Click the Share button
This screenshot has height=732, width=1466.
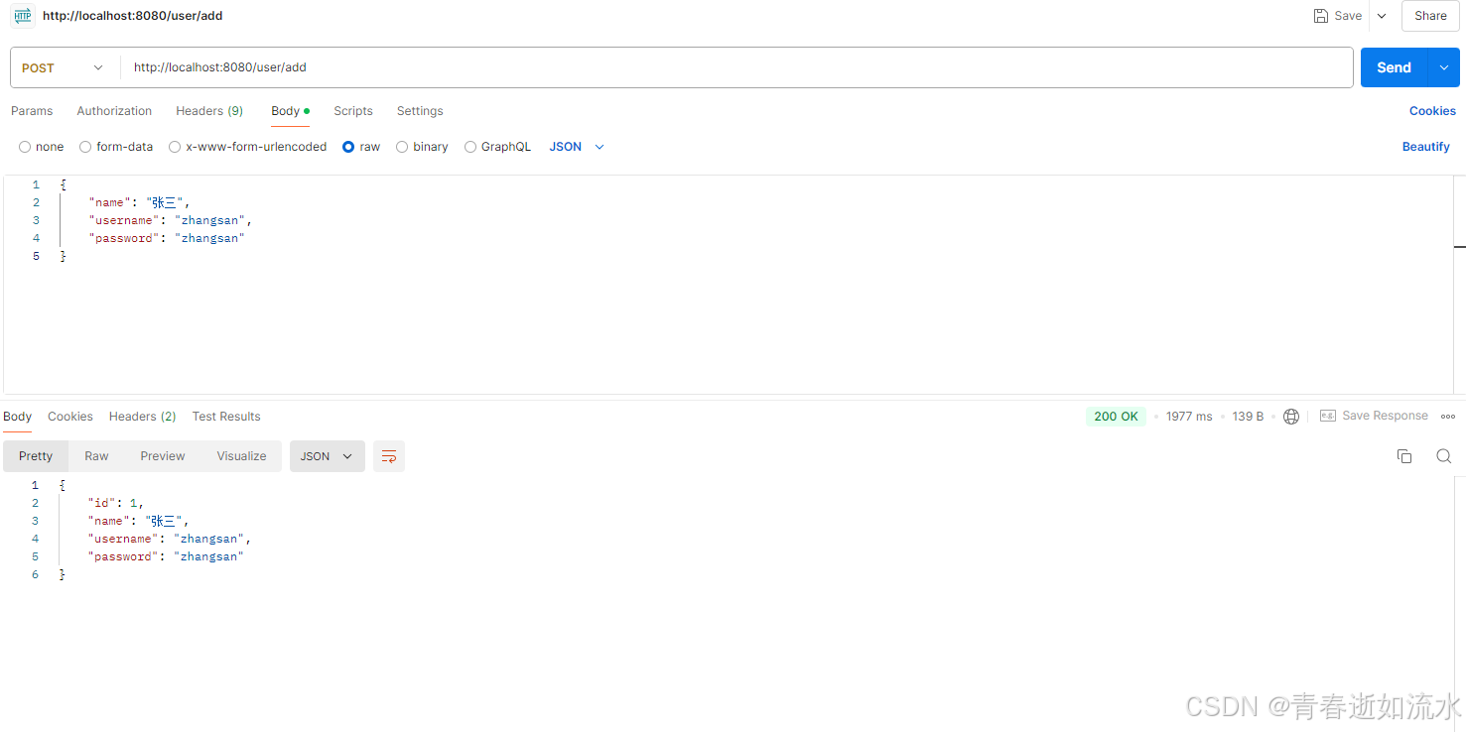tap(1430, 16)
